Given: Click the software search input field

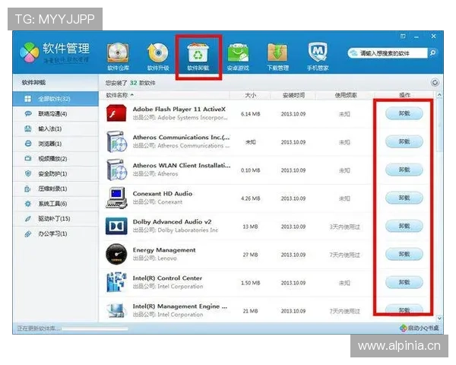Looking at the screenshot, I should [x=388, y=53].
